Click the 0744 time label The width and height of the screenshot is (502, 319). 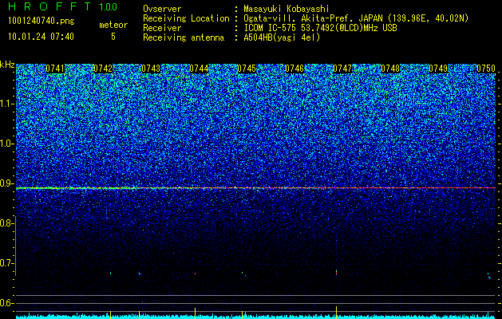(x=199, y=69)
